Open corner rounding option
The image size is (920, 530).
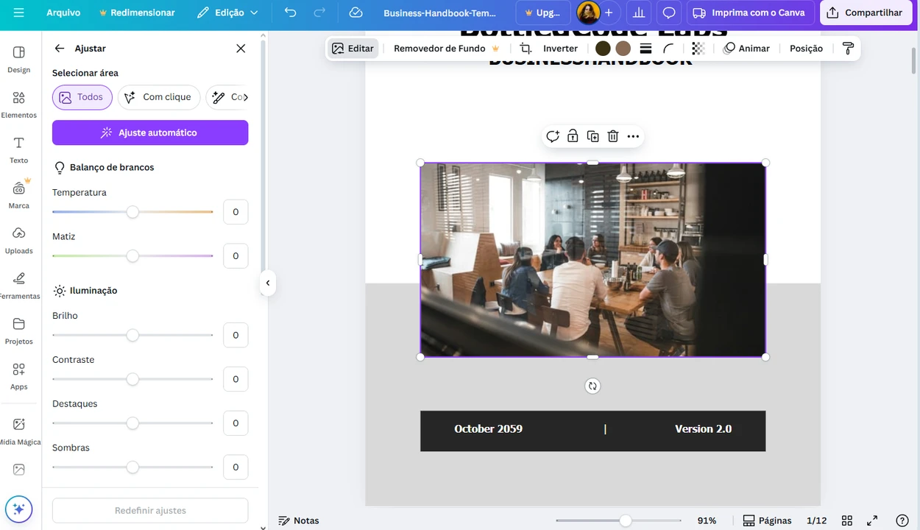[668, 49]
